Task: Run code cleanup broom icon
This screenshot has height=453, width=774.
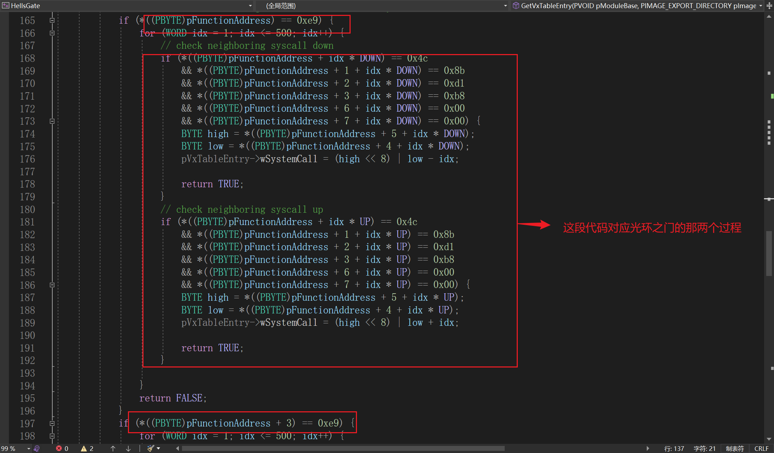Action: click(151, 448)
